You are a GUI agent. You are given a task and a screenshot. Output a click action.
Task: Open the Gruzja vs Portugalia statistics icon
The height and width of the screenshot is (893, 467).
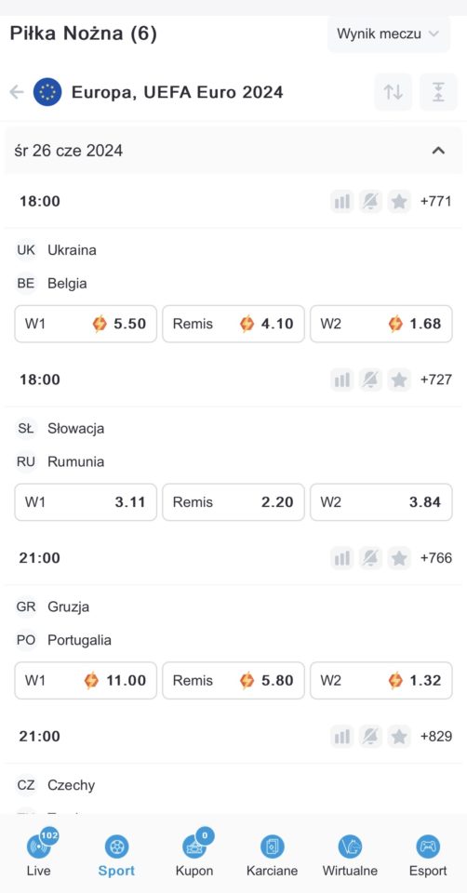[342, 558]
